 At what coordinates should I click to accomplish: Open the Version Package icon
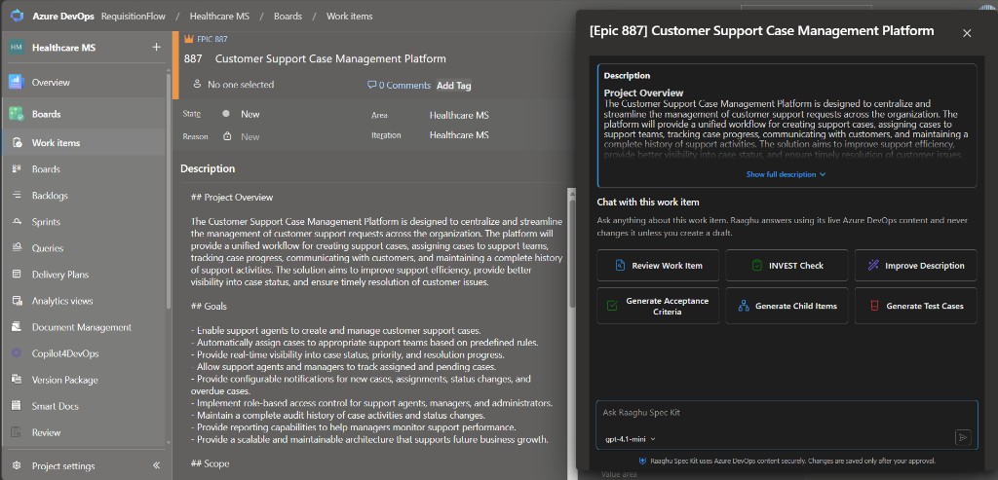tap(18, 380)
